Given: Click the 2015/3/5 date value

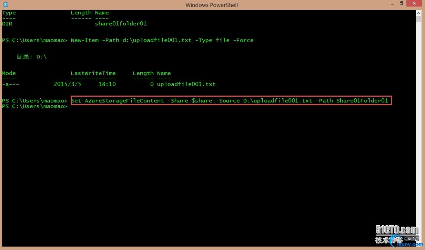Looking at the screenshot, I should pos(67,84).
